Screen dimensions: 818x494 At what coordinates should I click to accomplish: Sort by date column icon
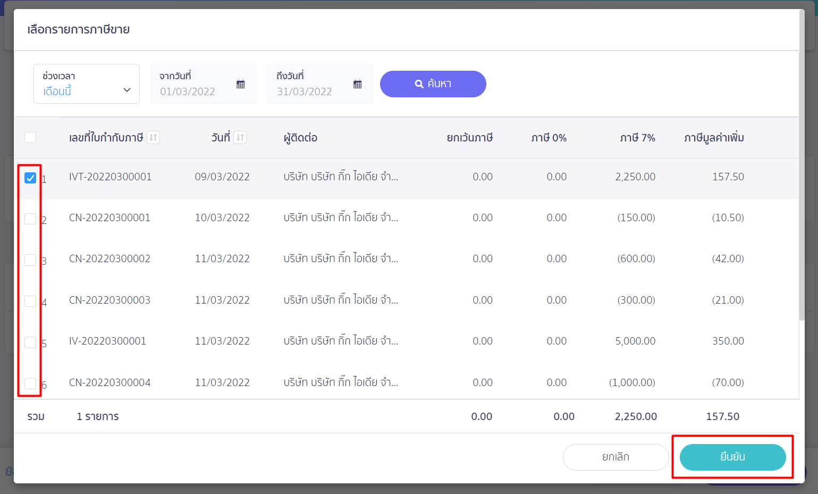tap(240, 138)
